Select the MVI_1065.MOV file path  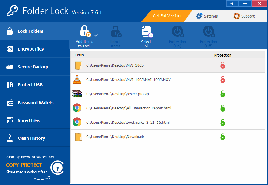point(128,79)
